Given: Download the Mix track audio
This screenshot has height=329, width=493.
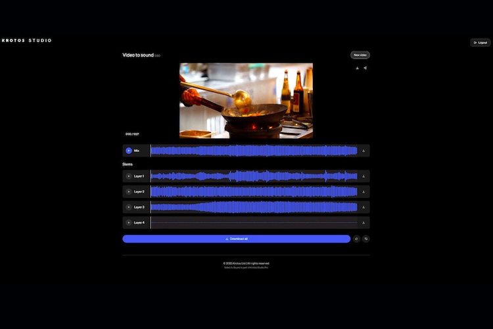Looking at the screenshot, I should (364, 151).
